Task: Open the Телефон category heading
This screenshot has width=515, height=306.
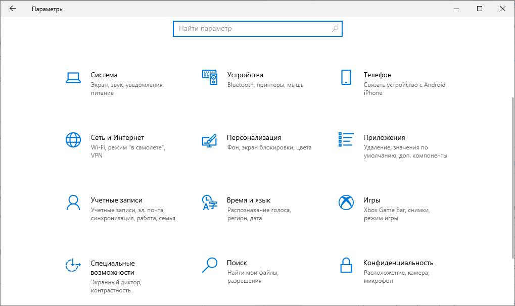Action: (378, 75)
